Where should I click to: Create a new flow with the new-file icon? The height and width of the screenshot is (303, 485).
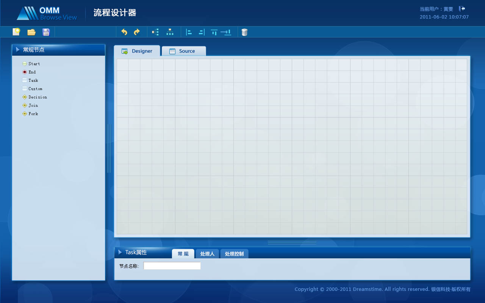[16, 32]
